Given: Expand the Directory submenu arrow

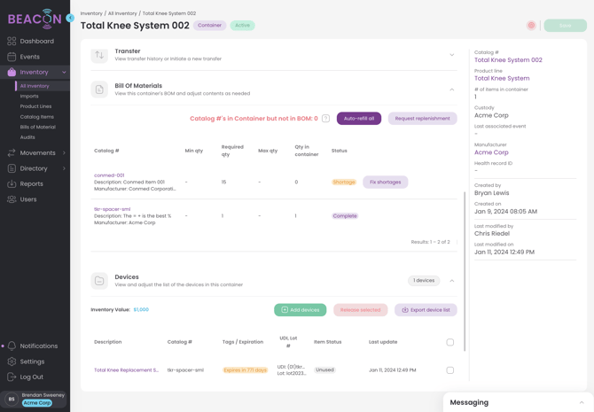Looking at the screenshot, I should point(64,168).
